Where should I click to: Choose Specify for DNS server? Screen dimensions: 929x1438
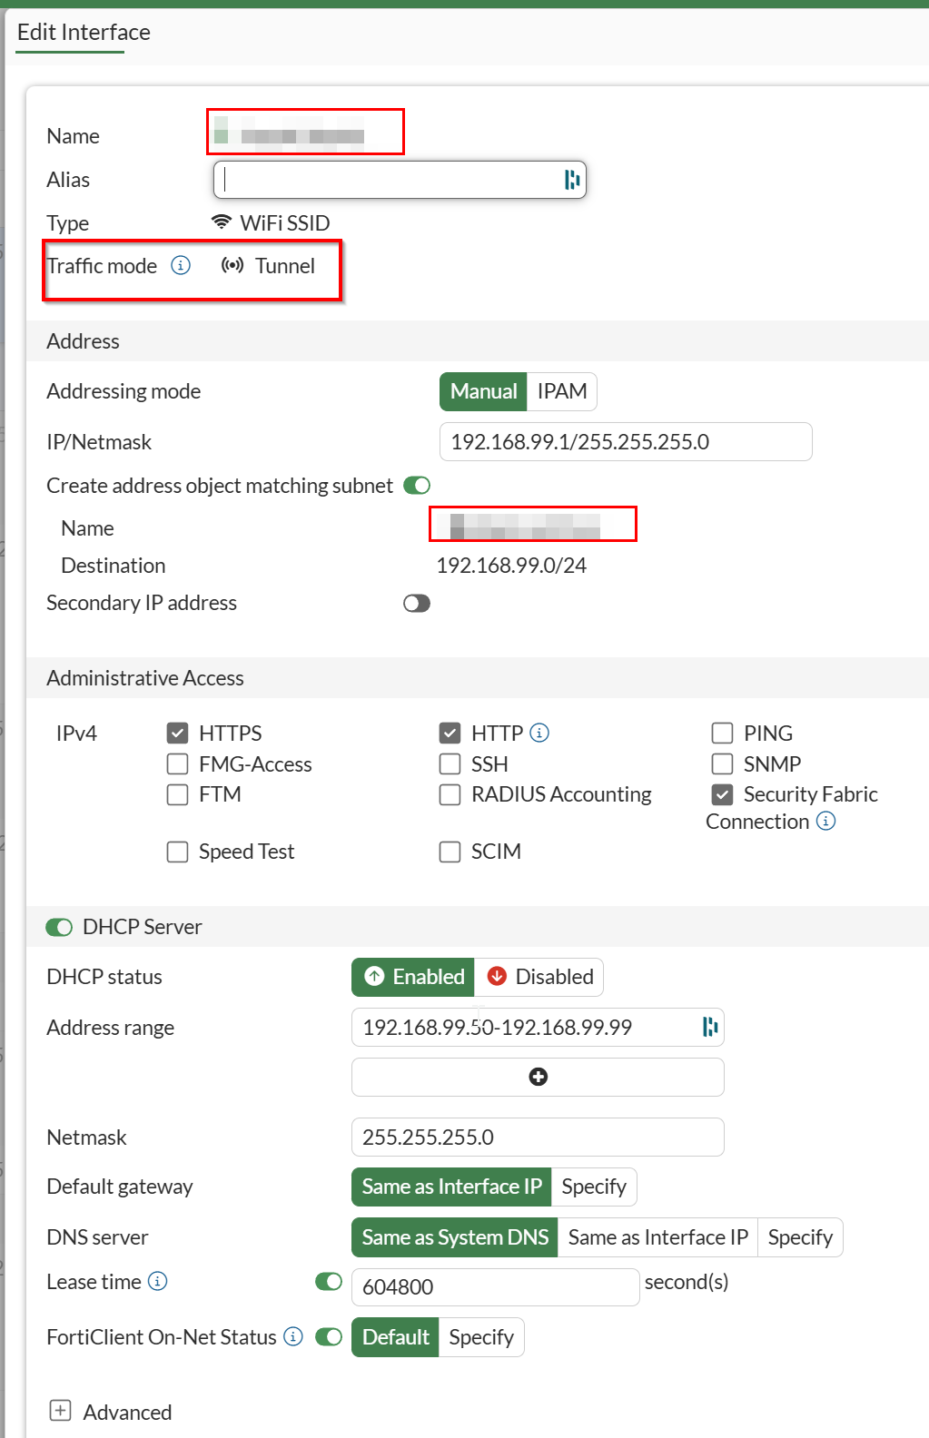pos(800,1237)
